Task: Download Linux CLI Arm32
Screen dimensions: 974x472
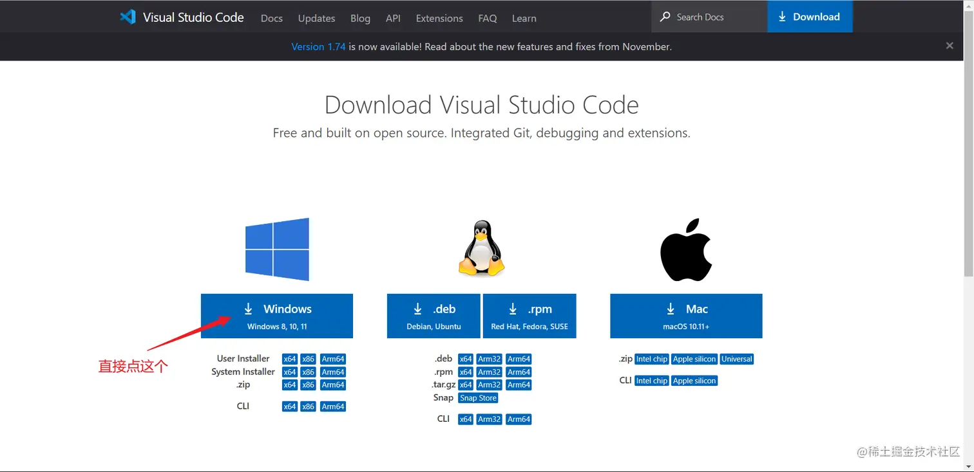Action: pyautogui.click(x=490, y=419)
